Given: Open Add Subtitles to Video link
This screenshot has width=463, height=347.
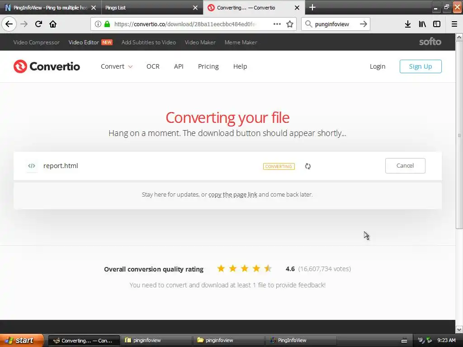Looking at the screenshot, I should (148, 42).
